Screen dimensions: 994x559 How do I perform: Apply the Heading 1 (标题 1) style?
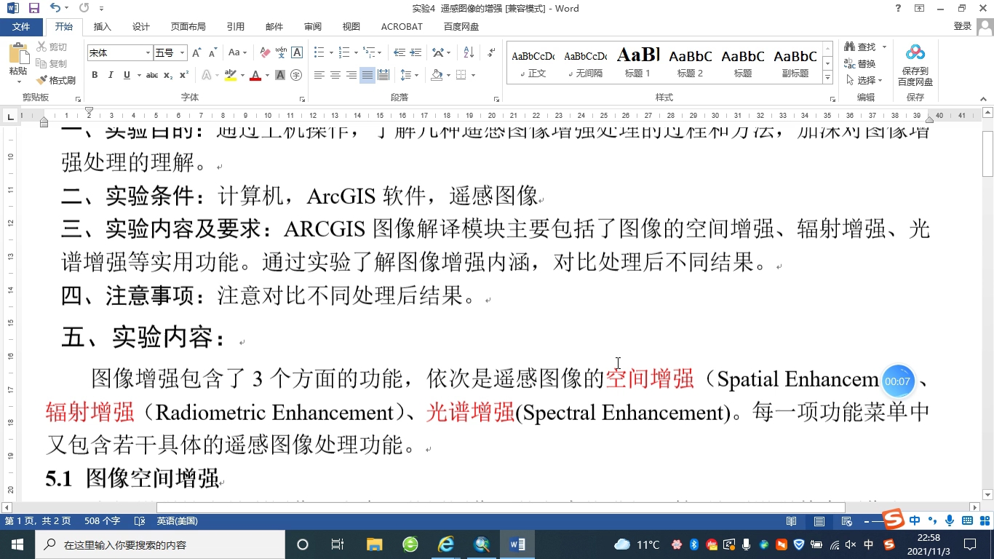click(x=638, y=63)
